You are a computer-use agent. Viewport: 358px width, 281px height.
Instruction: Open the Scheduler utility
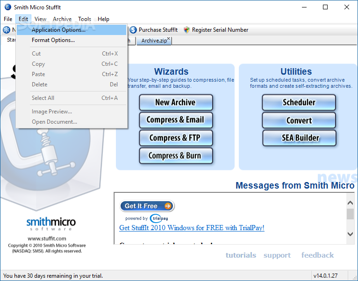299,102
